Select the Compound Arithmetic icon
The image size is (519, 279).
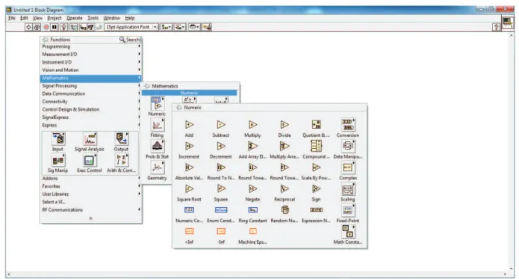(316, 146)
